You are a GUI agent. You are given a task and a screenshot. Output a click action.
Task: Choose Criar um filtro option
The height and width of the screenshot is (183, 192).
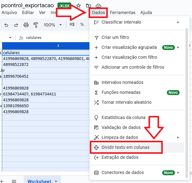pyautogui.click(x=115, y=37)
